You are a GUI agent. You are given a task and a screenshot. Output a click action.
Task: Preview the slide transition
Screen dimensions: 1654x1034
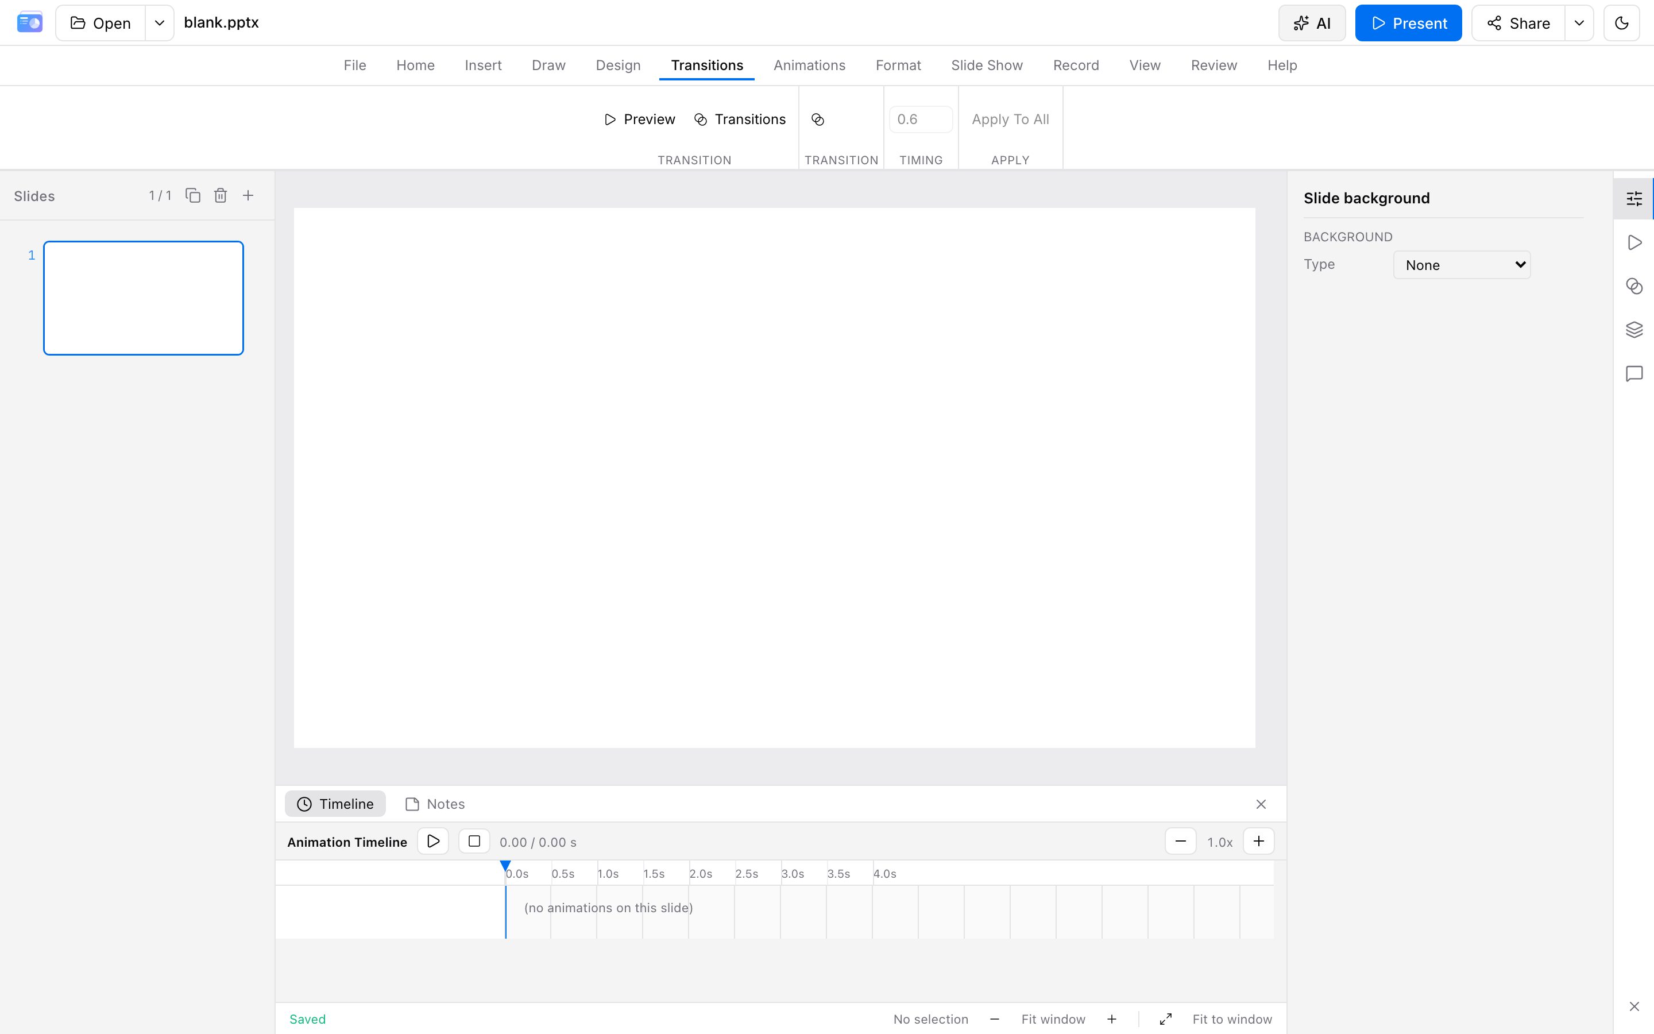tap(640, 119)
